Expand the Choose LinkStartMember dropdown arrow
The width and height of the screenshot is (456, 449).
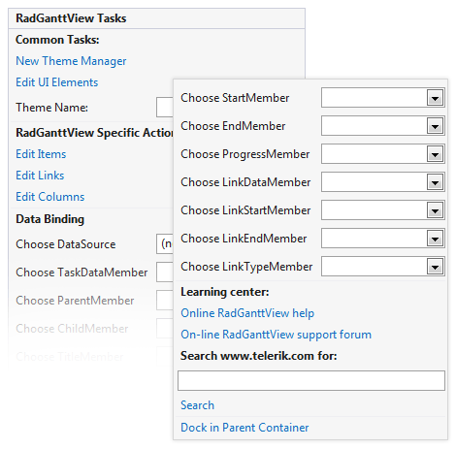pyautogui.click(x=435, y=210)
